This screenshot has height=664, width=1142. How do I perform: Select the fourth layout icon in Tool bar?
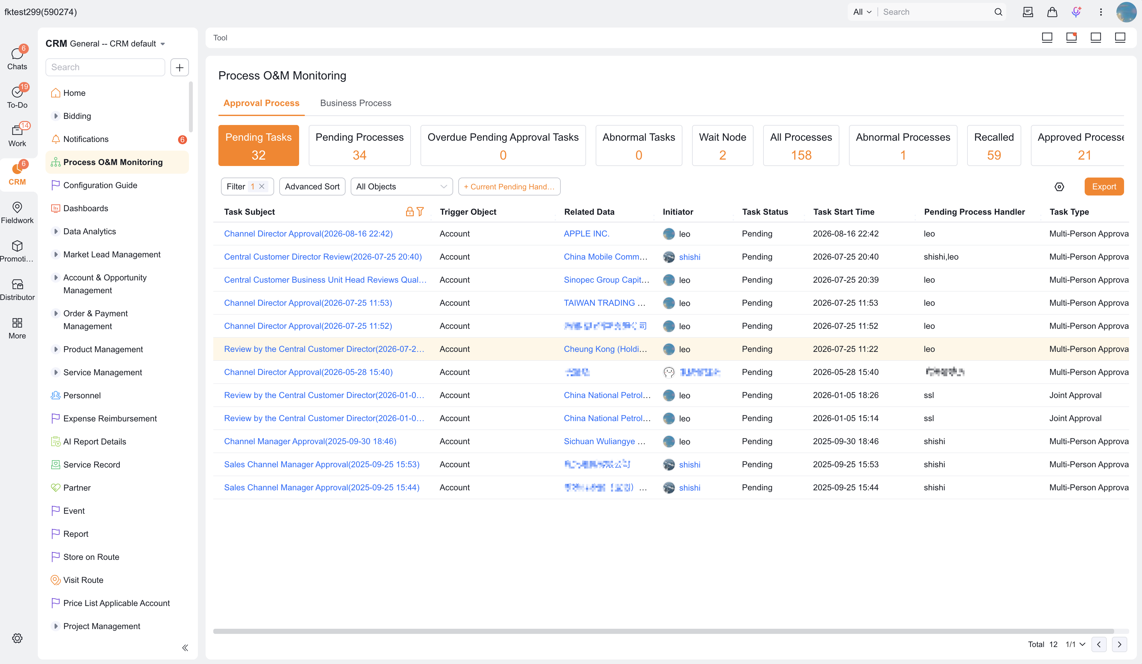pyautogui.click(x=1120, y=37)
